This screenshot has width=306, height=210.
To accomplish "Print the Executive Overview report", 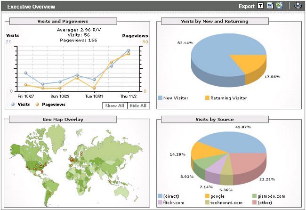I will (x=298, y=6).
